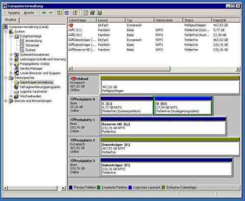This screenshot has width=245, height=201.
Task: Select the Datenträger (E:) volume block
Action: pyautogui.click(x=170, y=146)
